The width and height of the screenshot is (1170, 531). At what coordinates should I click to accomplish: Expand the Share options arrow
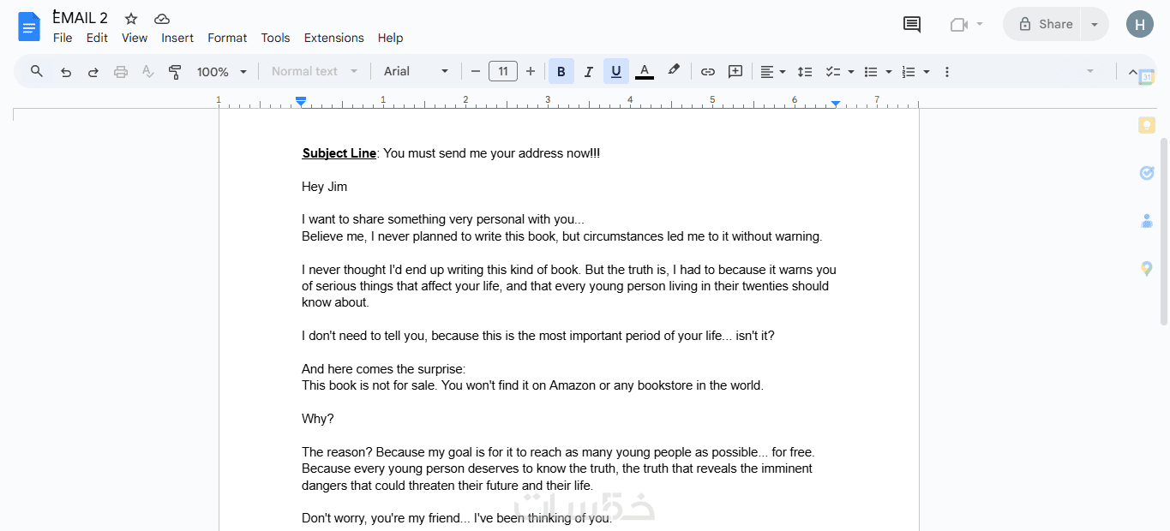pos(1095,25)
